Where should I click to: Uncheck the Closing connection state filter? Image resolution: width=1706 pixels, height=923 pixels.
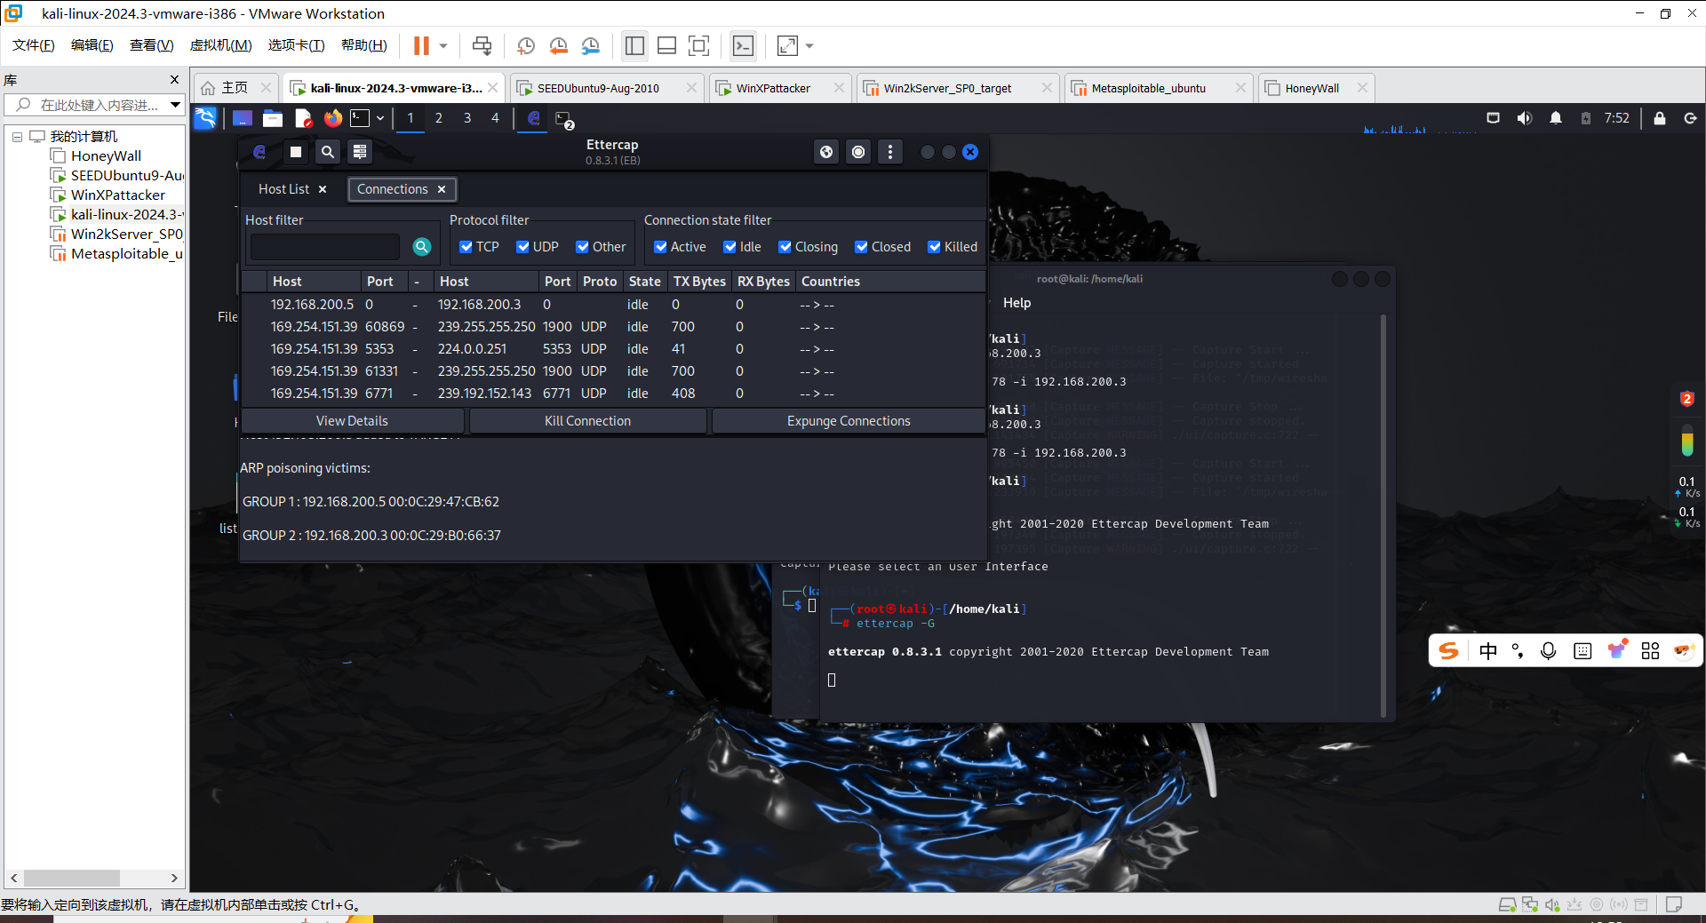(785, 247)
